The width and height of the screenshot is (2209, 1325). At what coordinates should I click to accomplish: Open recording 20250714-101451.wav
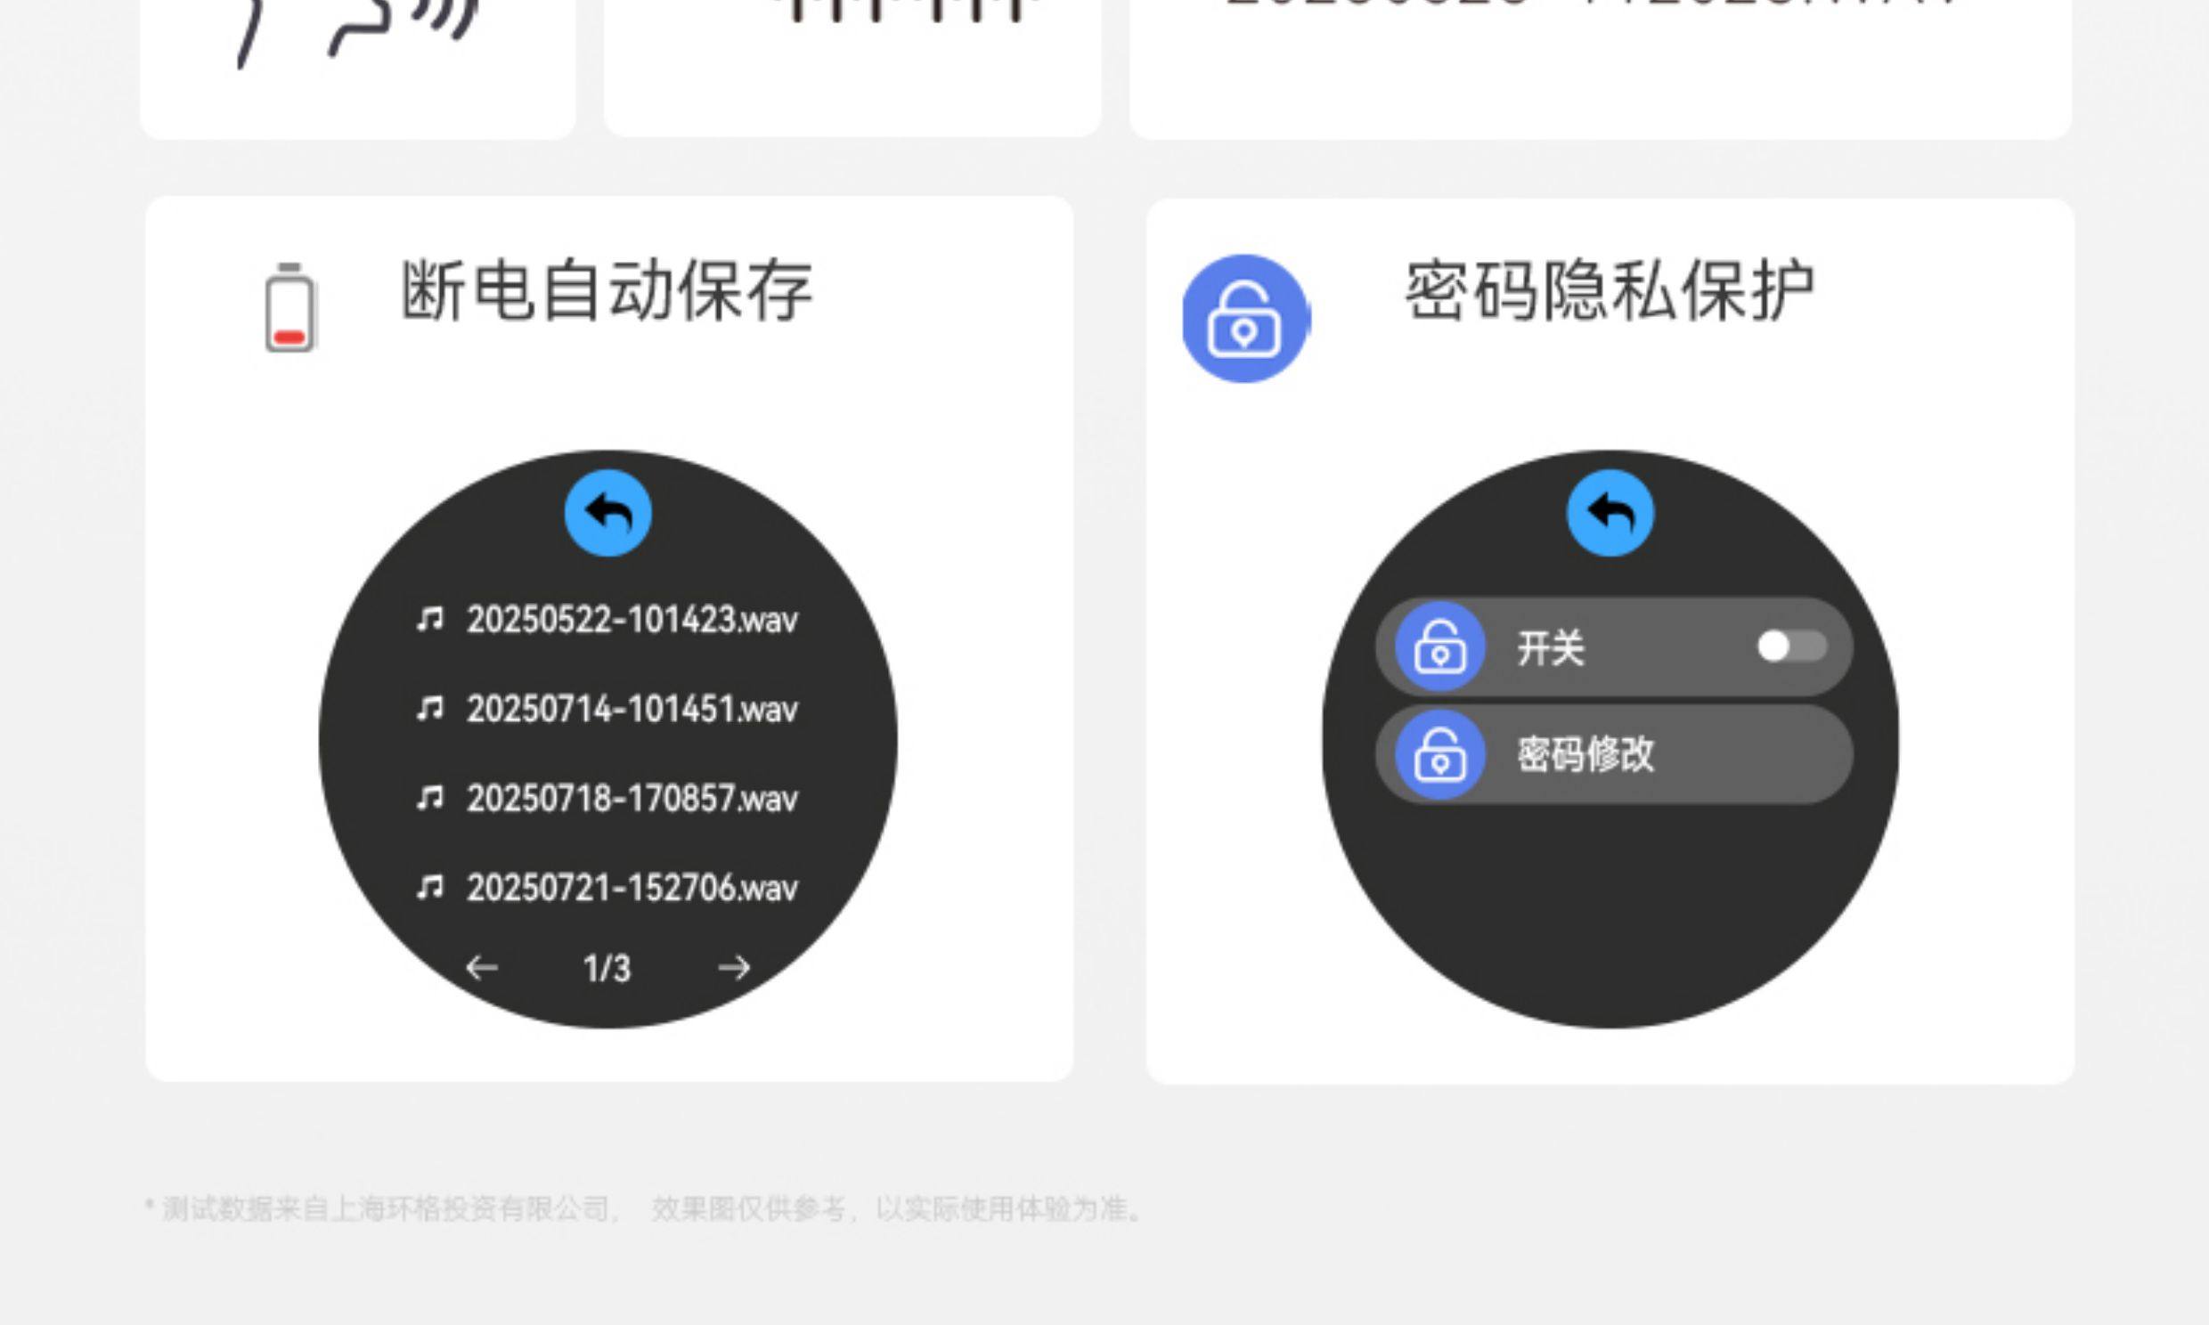point(632,710)
